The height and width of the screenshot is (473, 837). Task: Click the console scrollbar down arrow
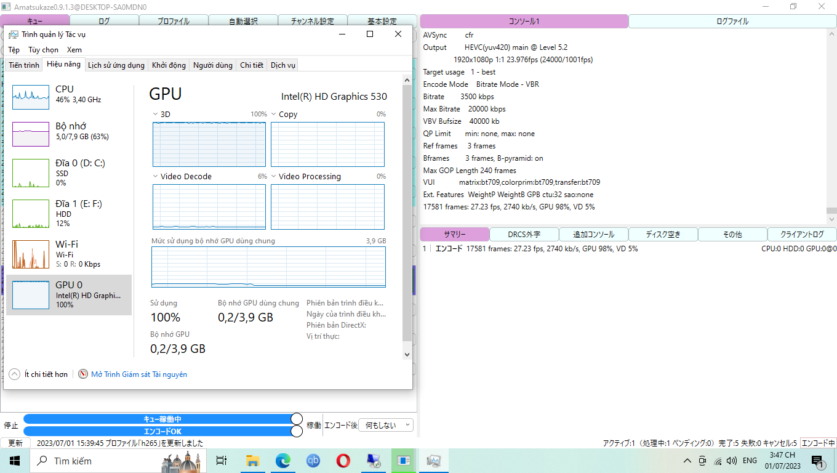point(832,219)
